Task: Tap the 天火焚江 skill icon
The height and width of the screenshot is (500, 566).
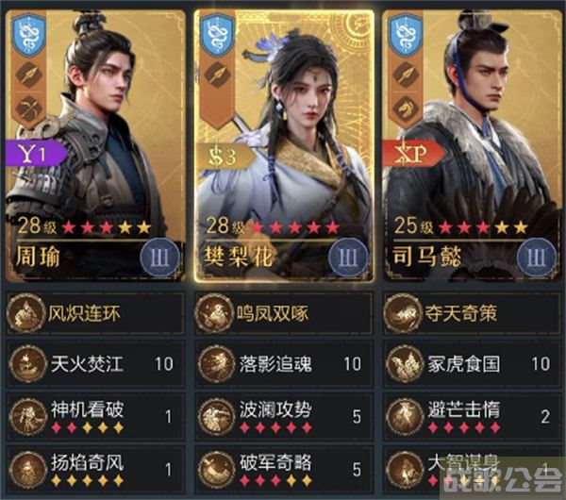Action: point(28,364)
